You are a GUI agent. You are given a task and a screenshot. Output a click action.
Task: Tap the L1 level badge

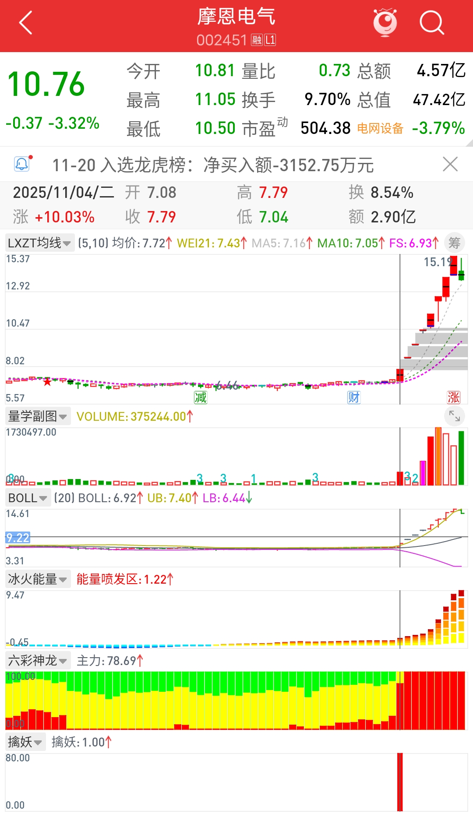pos(270,40)
